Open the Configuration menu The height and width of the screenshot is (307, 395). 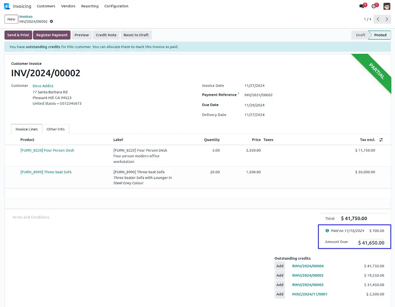coord(116,6)
